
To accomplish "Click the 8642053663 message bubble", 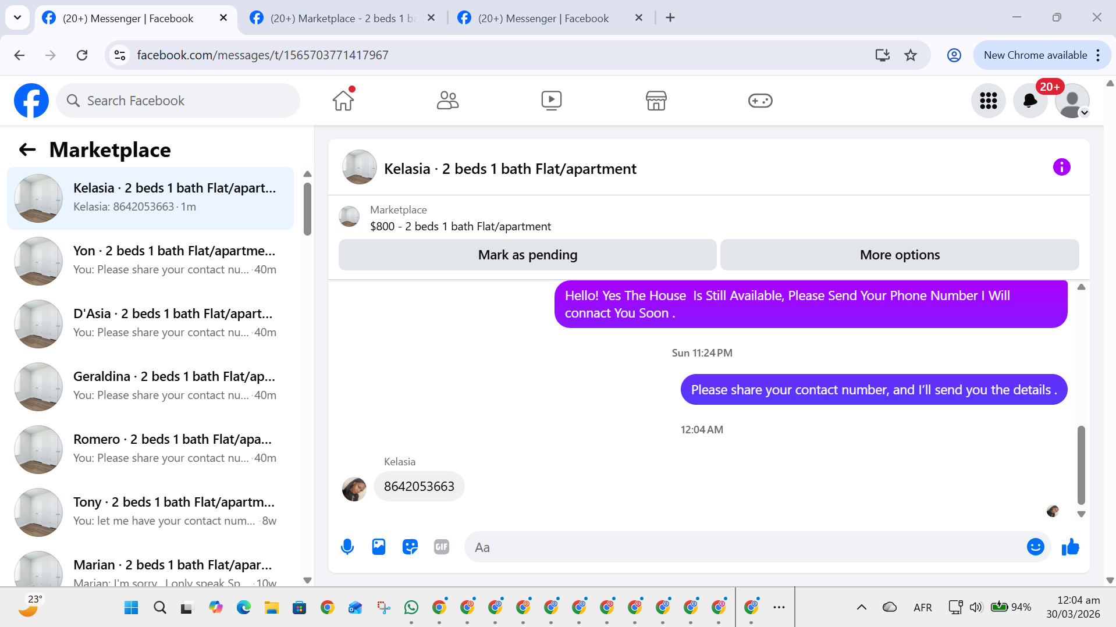I will pyautogui.click(x=419, y=486).
